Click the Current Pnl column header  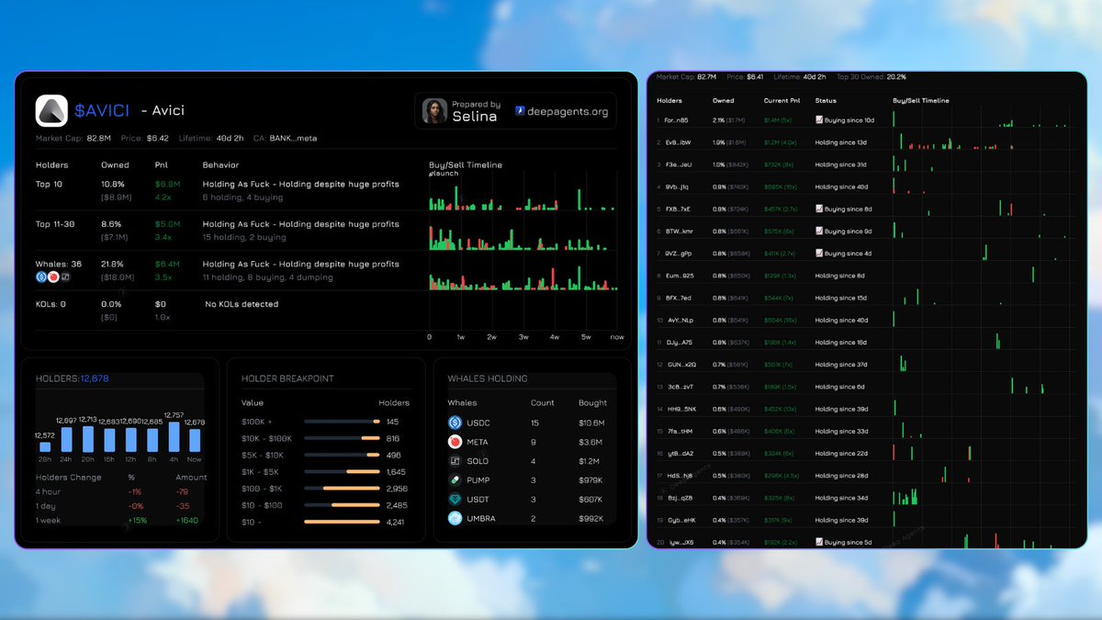tap(782, 101)
